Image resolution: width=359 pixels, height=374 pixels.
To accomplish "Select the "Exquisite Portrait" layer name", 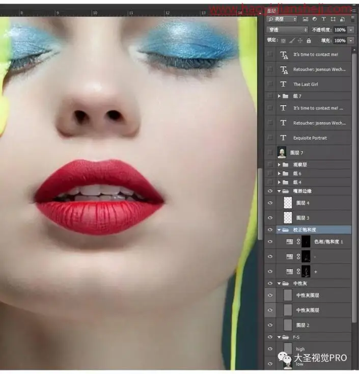I will pos(310,138).
